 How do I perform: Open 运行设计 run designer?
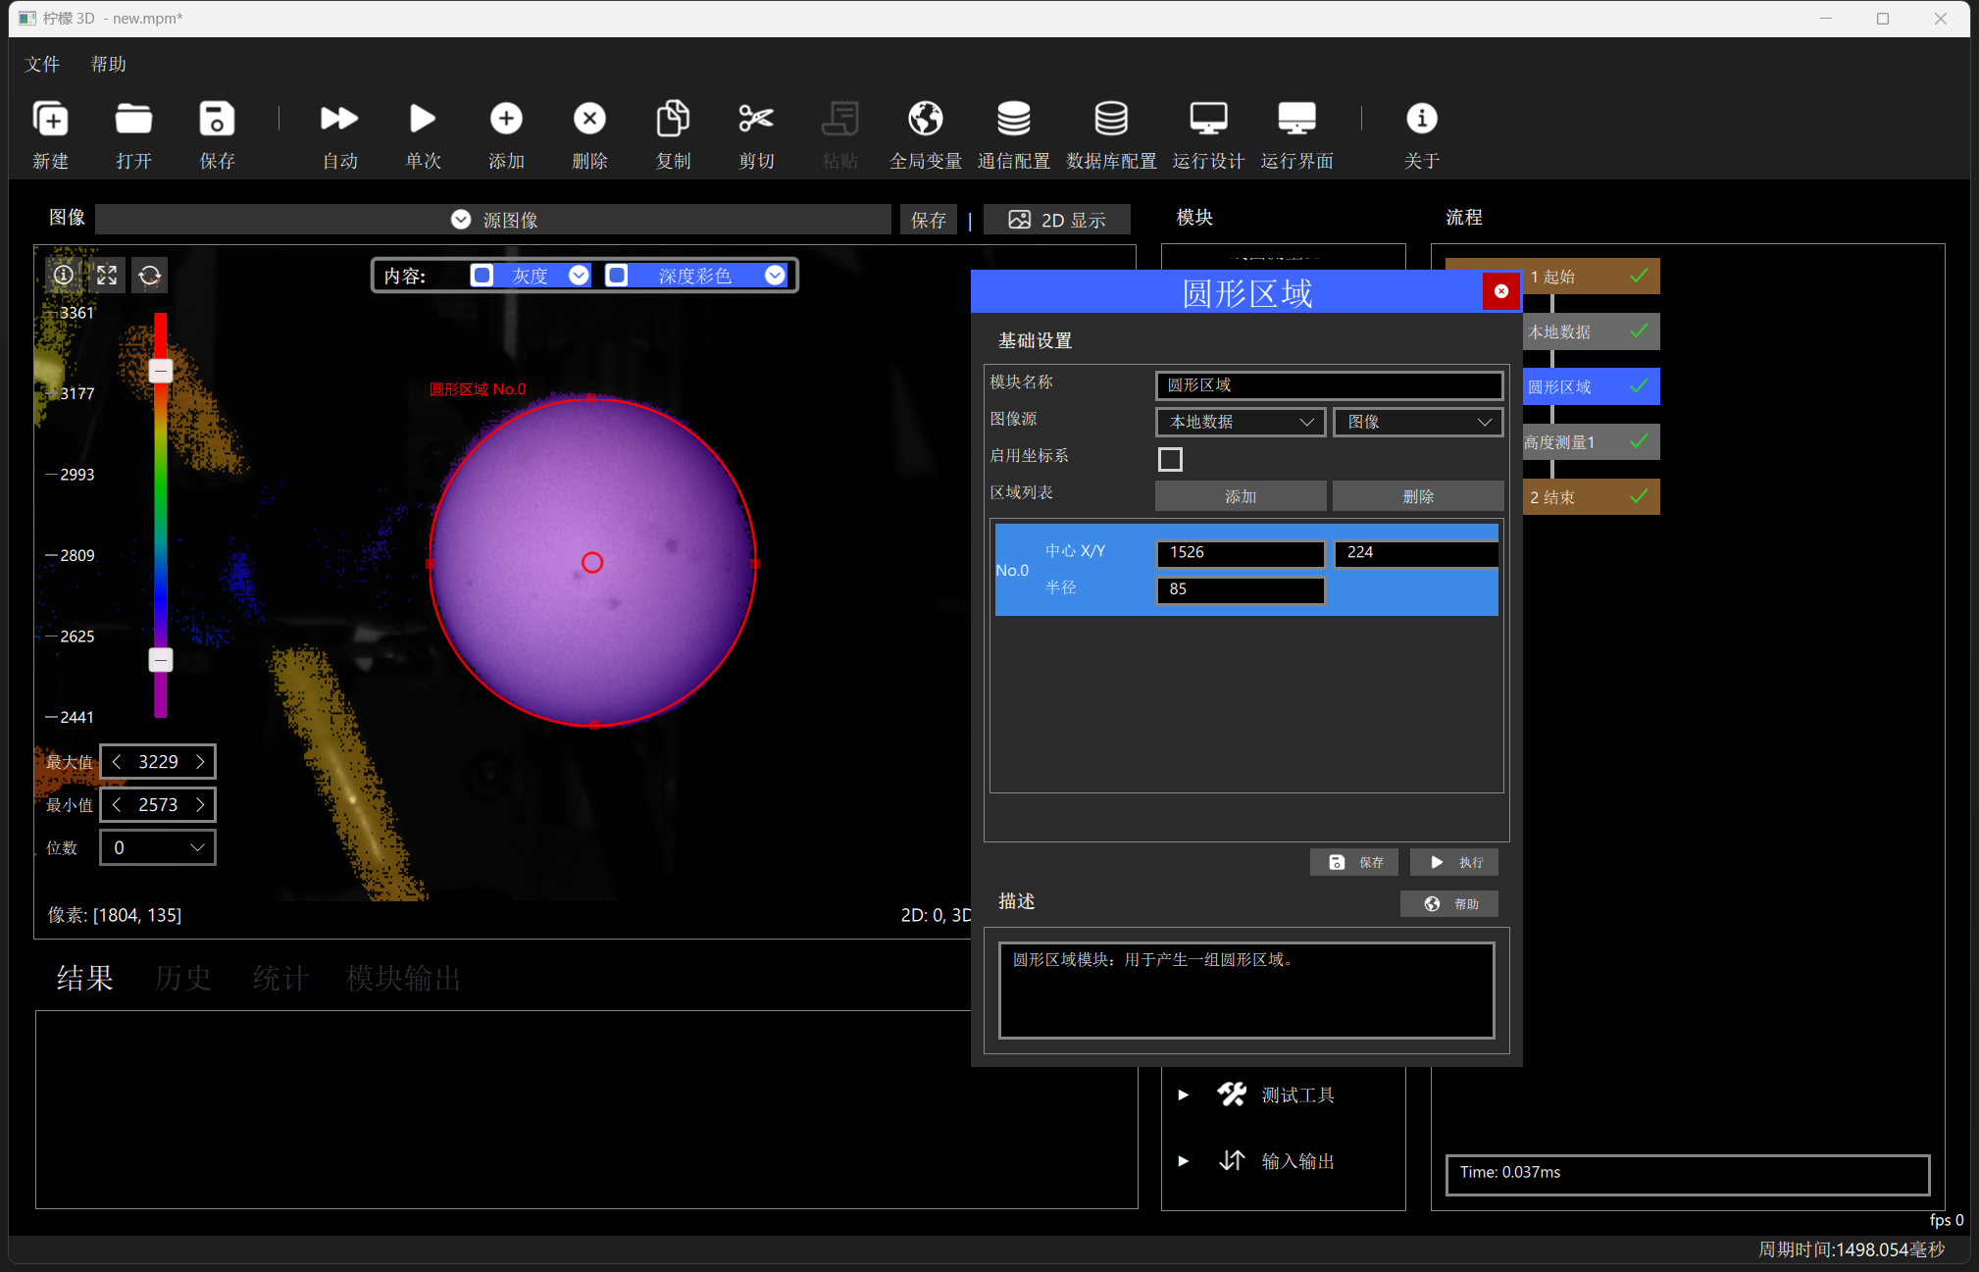click(1208, 119)
